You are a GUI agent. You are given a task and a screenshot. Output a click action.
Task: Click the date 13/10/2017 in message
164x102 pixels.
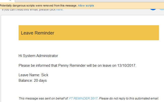(x=126, y=65)
